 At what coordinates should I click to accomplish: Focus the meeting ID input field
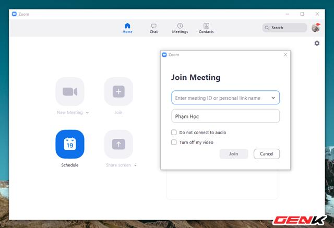(225, 98)
